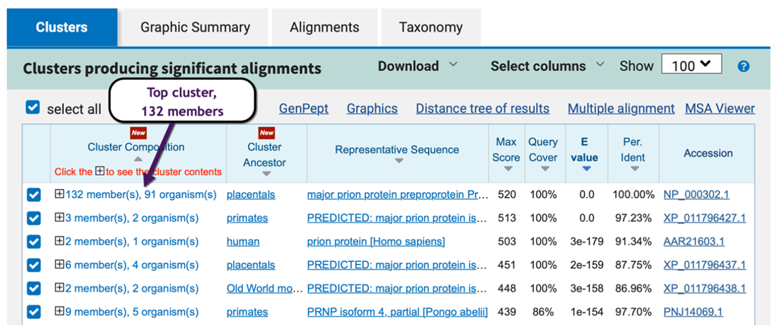The height and width of the screenshot is (332, 778).
Task: Sort by Max Score column arrow
Action: [507, 169]
